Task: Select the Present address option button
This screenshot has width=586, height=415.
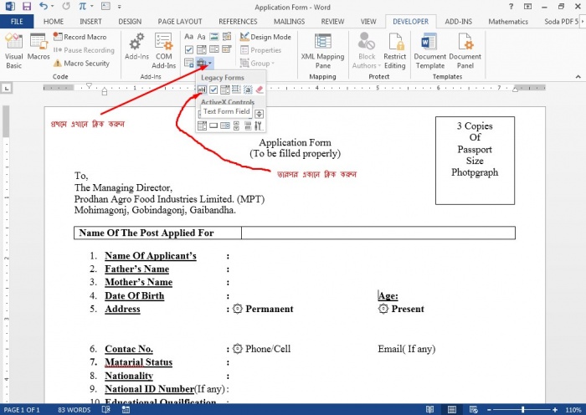Action: [x=383, y=309]
